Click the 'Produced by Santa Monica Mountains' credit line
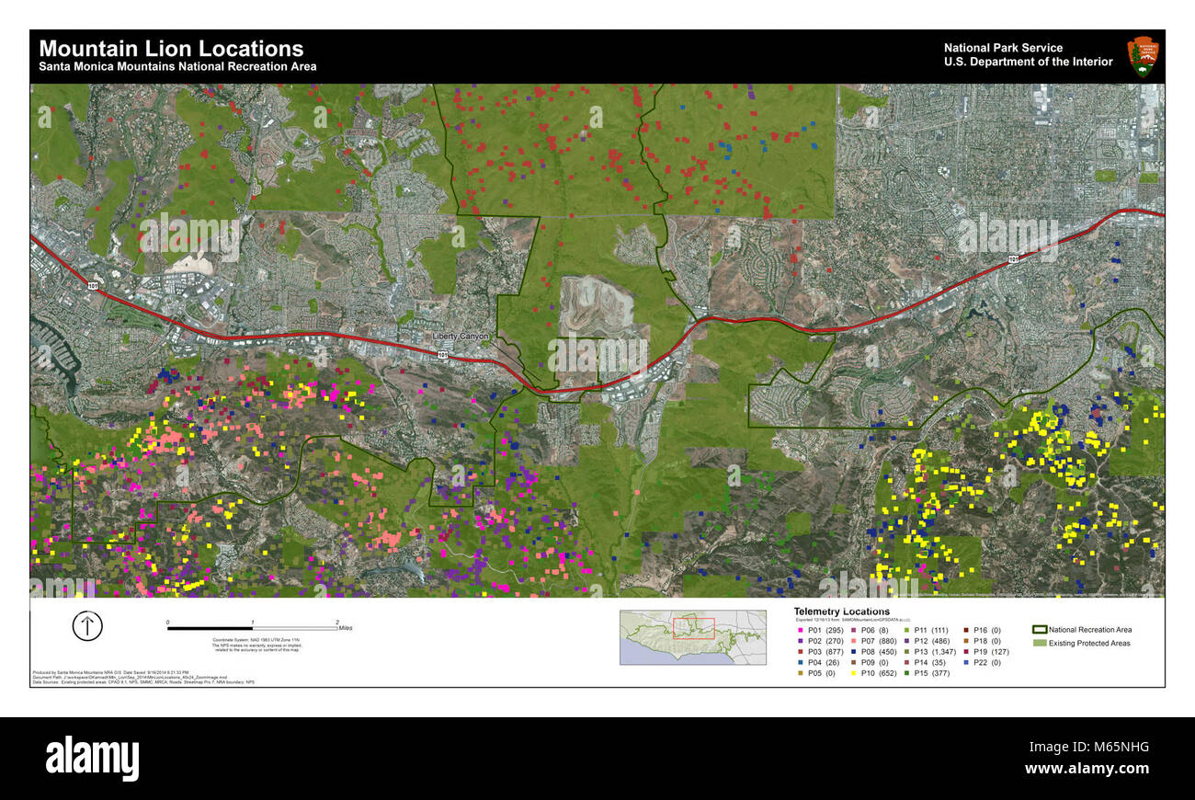Image resolution: width=1195 pixels, height=800 pixels. click(x=111, y=672)
